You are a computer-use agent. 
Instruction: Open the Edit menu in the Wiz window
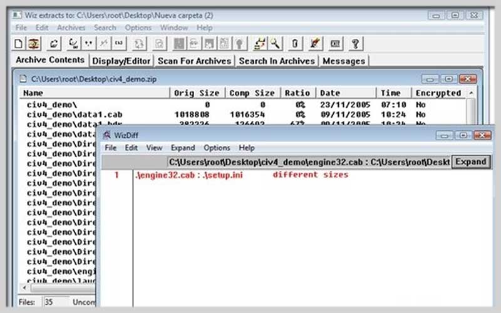tap(42, 28)
